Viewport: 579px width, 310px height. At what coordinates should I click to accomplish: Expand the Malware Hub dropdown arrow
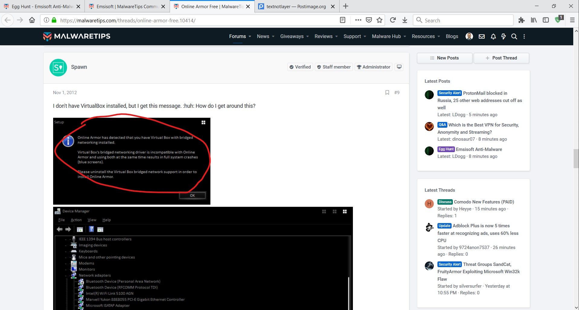coord(405,37)
